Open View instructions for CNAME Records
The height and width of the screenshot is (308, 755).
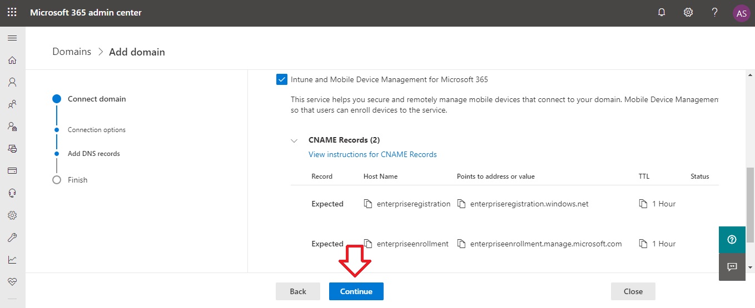coord(372,154)
